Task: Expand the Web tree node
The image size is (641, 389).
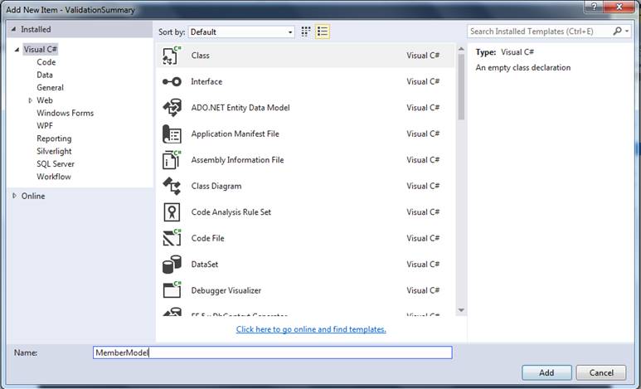Action: click(30, 100)
